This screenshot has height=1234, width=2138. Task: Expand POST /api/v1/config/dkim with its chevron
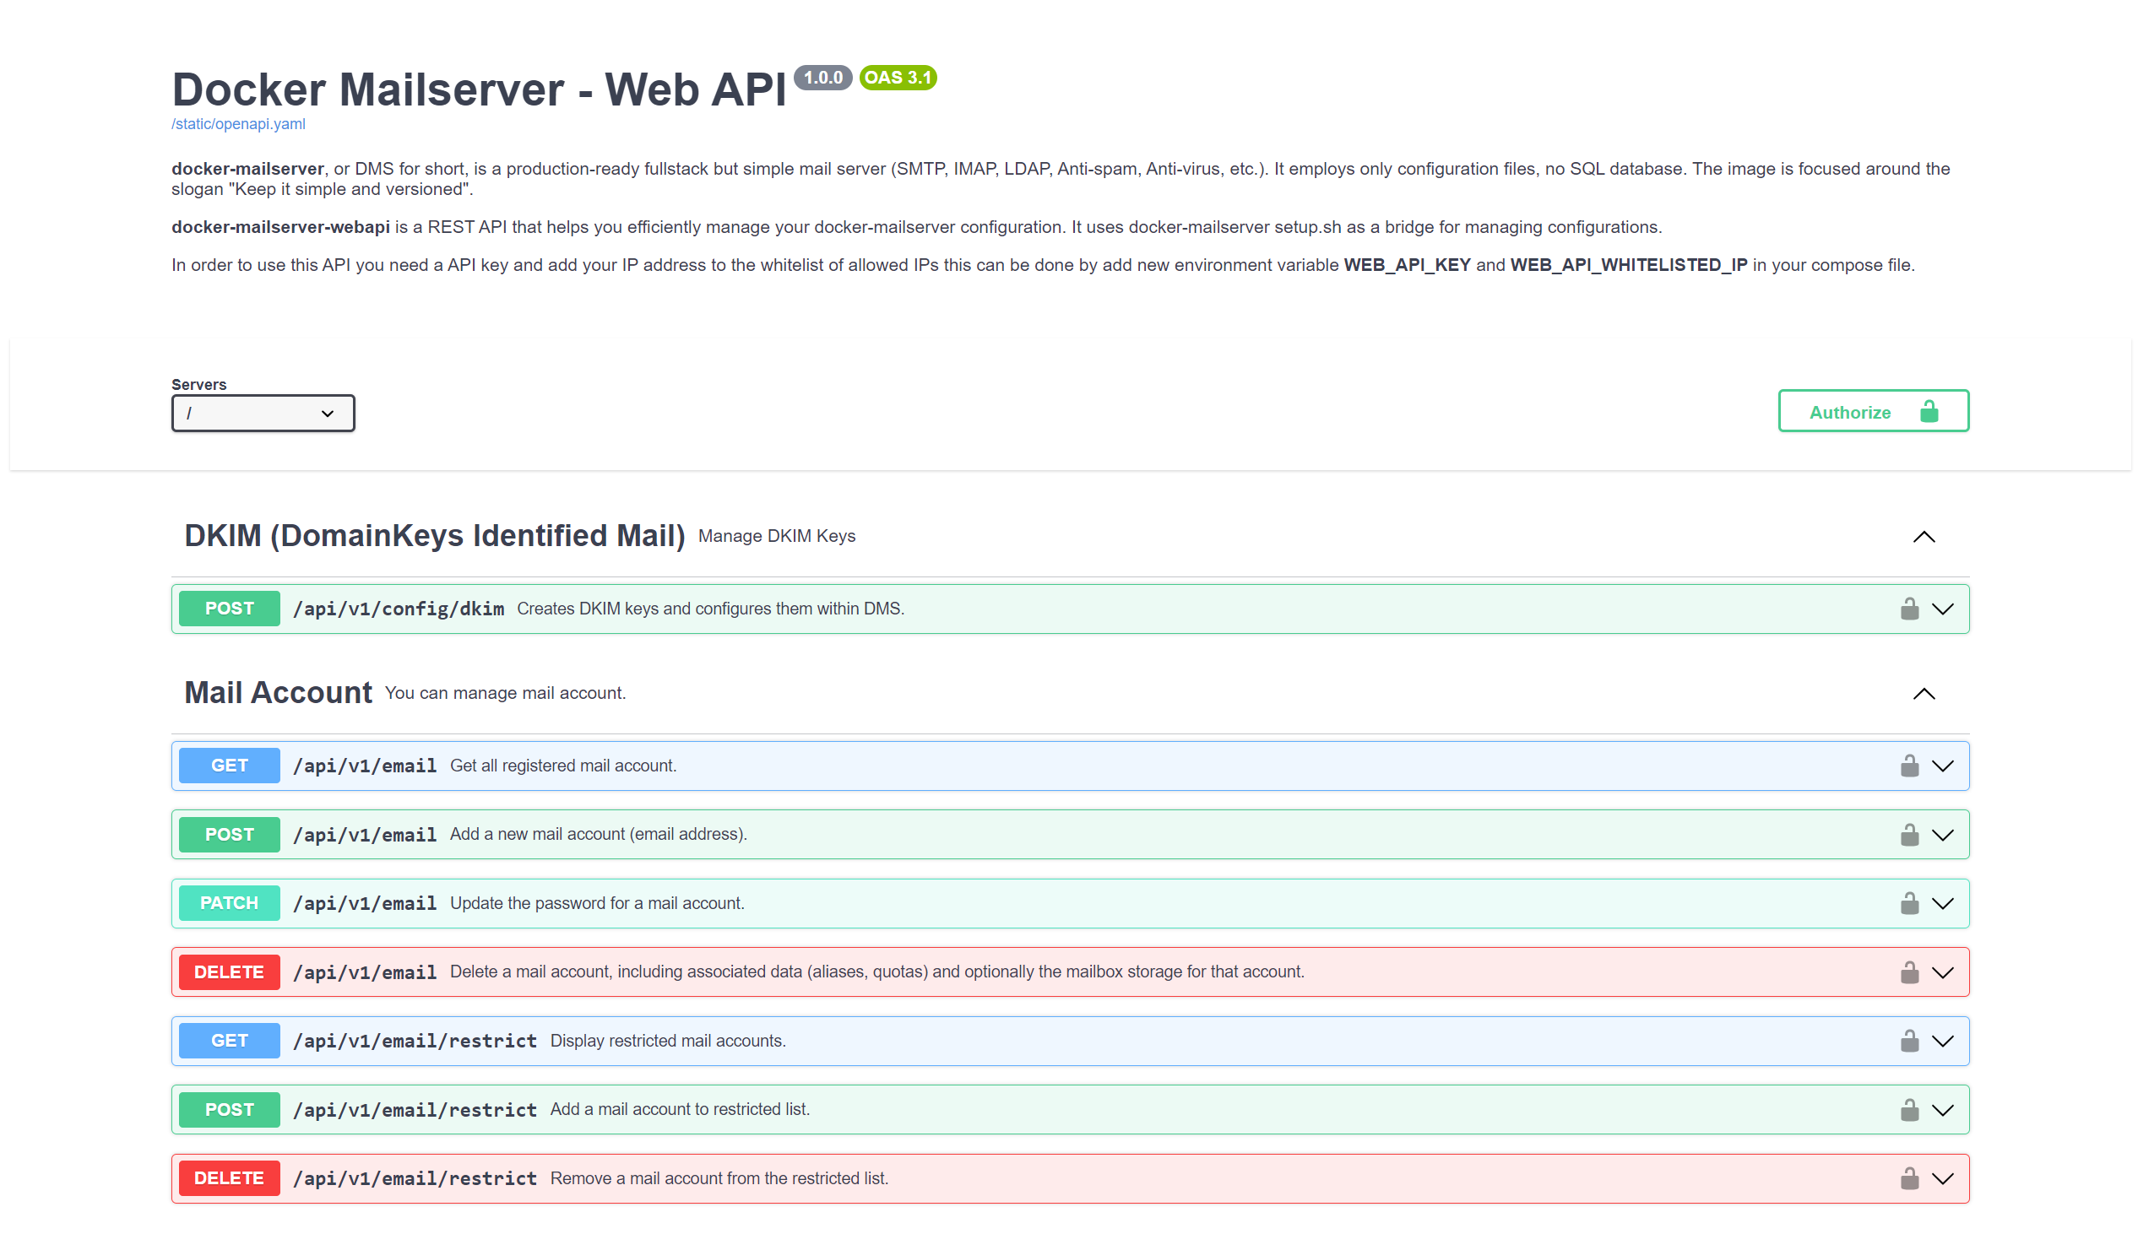coord(1942,609)
